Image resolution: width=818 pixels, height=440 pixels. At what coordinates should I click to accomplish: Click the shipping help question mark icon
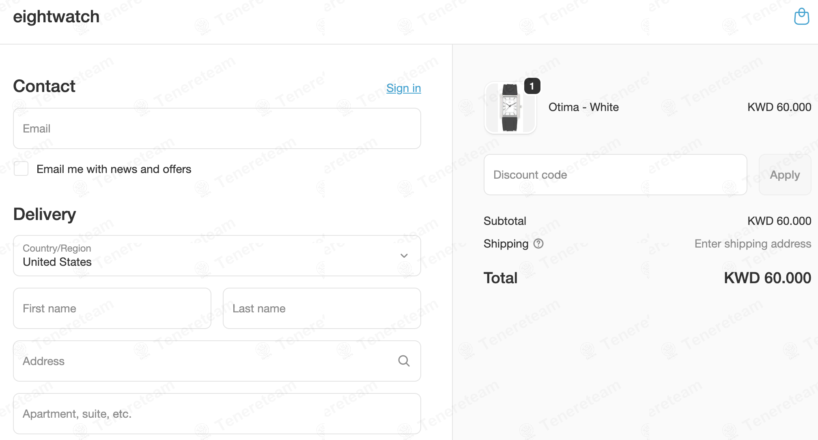click(x=538, y=243)
